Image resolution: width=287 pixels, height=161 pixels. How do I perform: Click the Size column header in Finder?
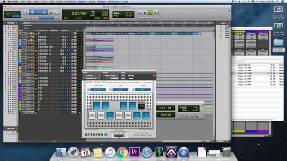point(273,65)
